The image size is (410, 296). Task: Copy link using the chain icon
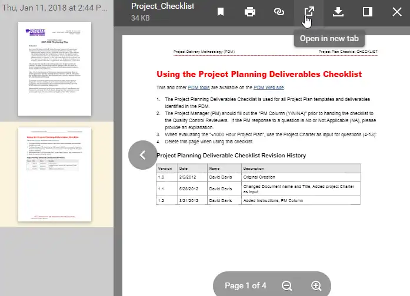coord(279,12)
